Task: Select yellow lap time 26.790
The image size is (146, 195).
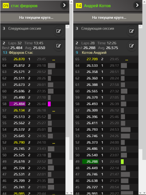Action: point(19,142)
